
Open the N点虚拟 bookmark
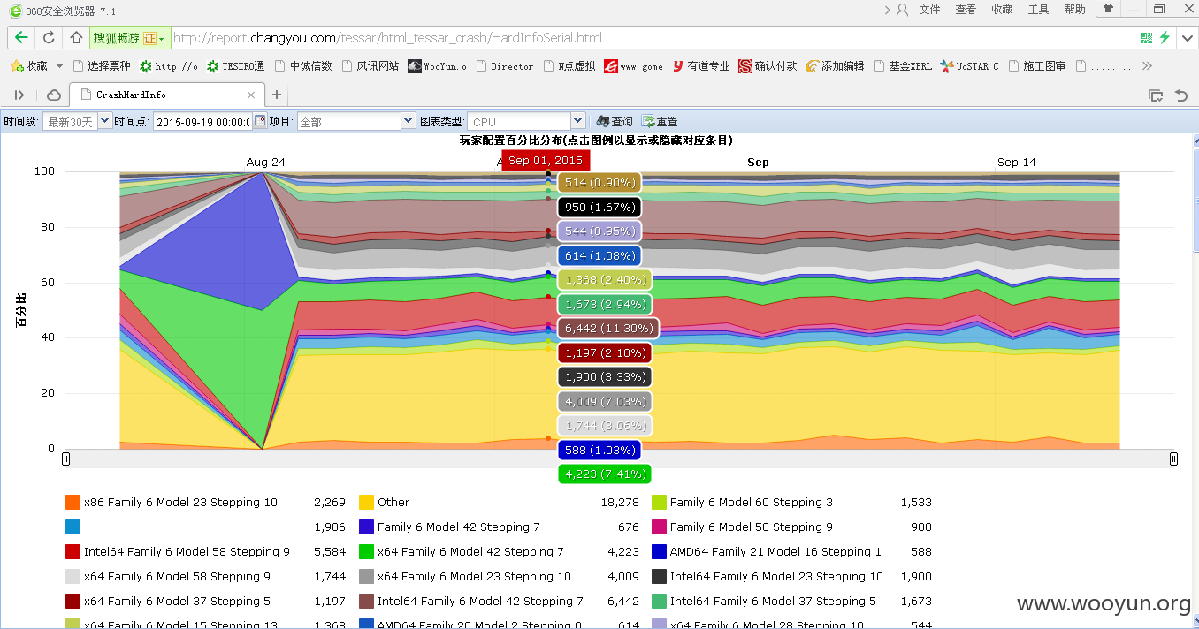pyautogui.click(x=569, y=66)
